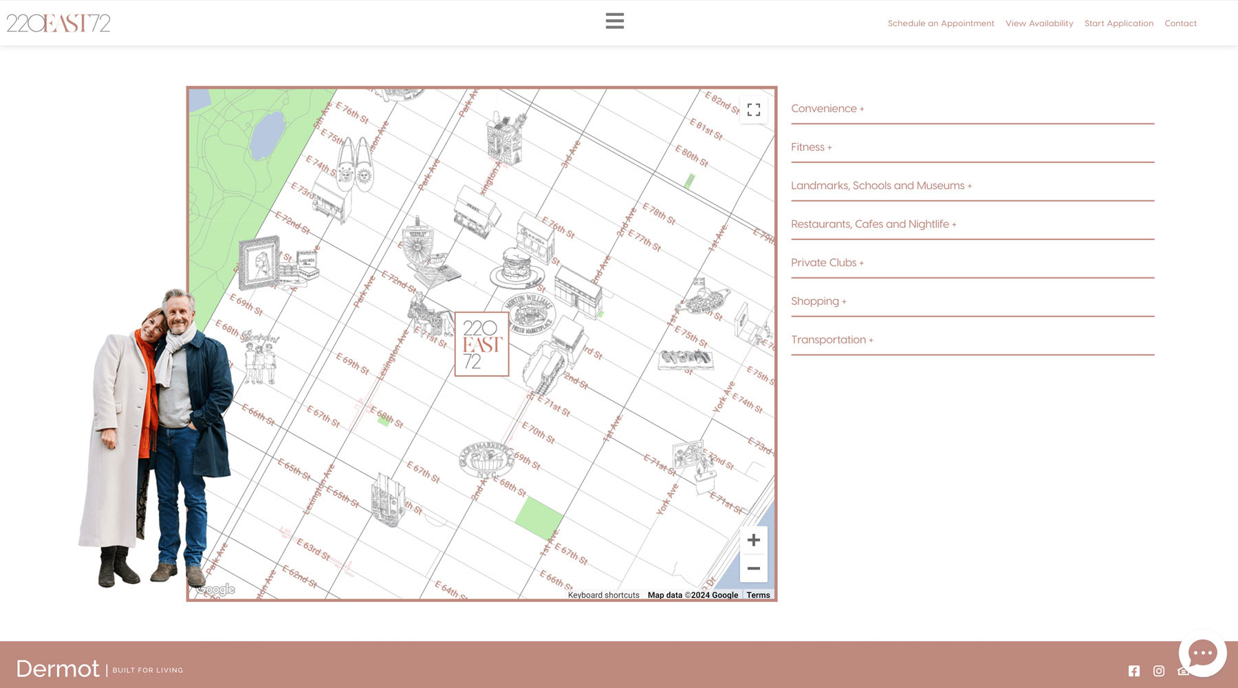Expand Landmarks, Schools and Museums
Viewport: 1238px width, 688px height.
(x=880, y=186)
